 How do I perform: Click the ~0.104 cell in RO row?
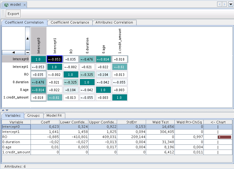coord(103,75)
